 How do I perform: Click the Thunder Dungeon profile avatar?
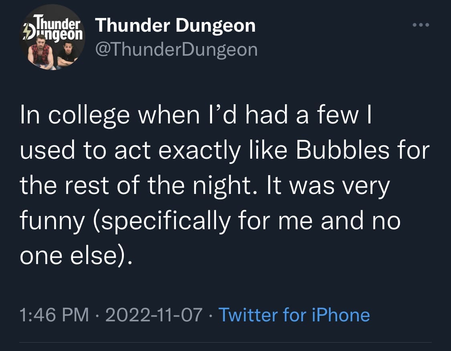coord(53,38)
